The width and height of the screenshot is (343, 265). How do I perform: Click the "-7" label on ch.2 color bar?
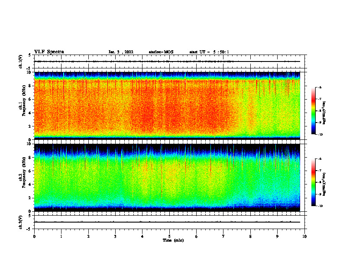pyautogui.click(x=320, y=171)
